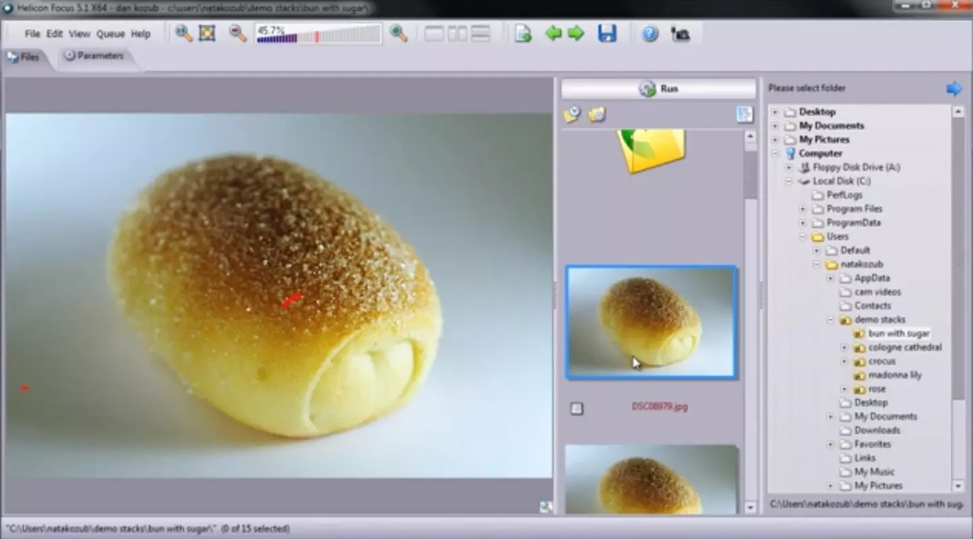Screen dimensions: 973x539
Task: Click the folder tree scrollbar down arrow
Action: (958, 486)
